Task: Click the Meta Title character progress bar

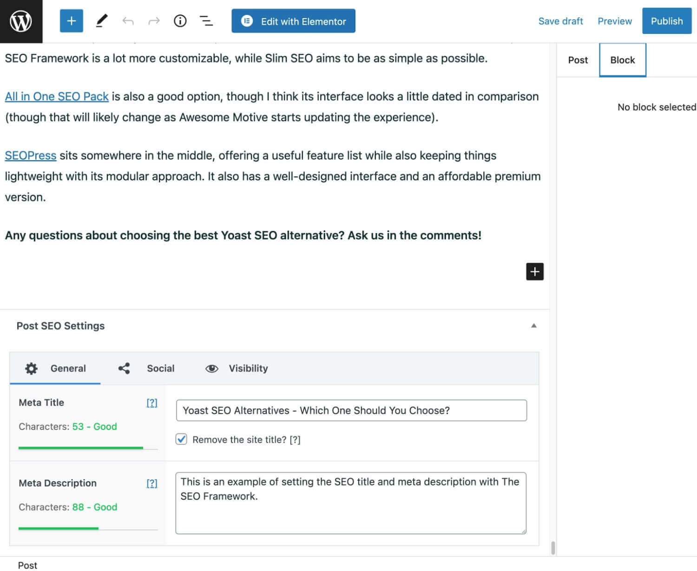Action: pos(88,448)
